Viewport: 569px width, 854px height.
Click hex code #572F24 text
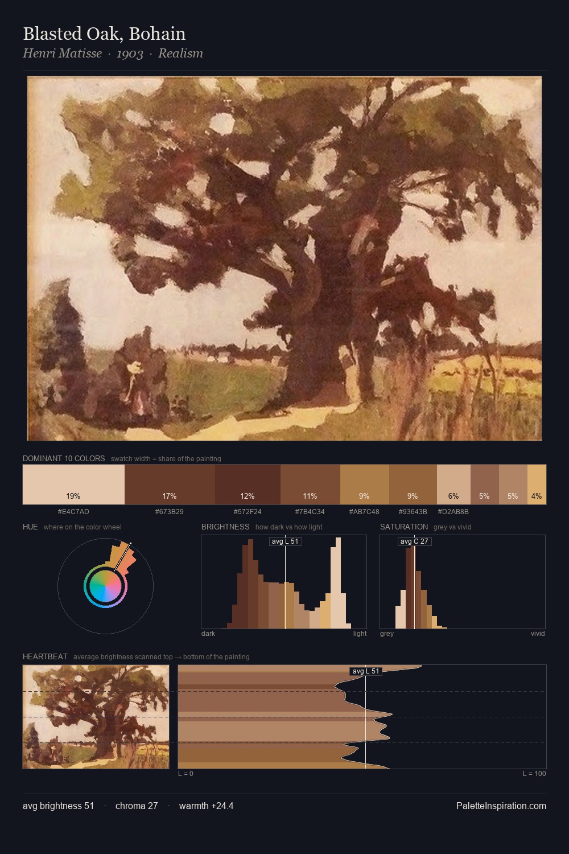pyautogui.click(x=248, y=511)
